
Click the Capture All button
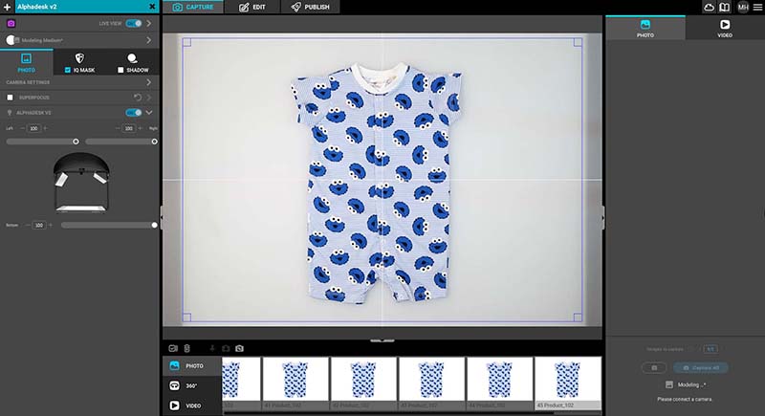pos(701,368)
